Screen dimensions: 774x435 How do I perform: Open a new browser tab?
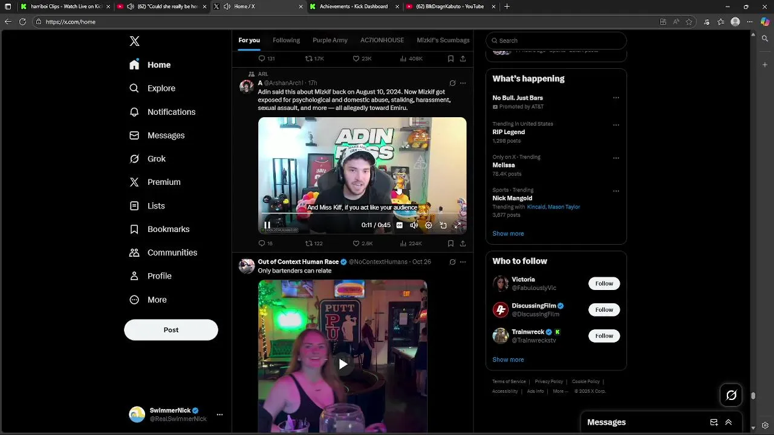point(507,7)
